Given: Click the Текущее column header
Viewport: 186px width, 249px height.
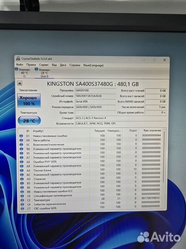Looking at the screenshot, I should (100, 131).
